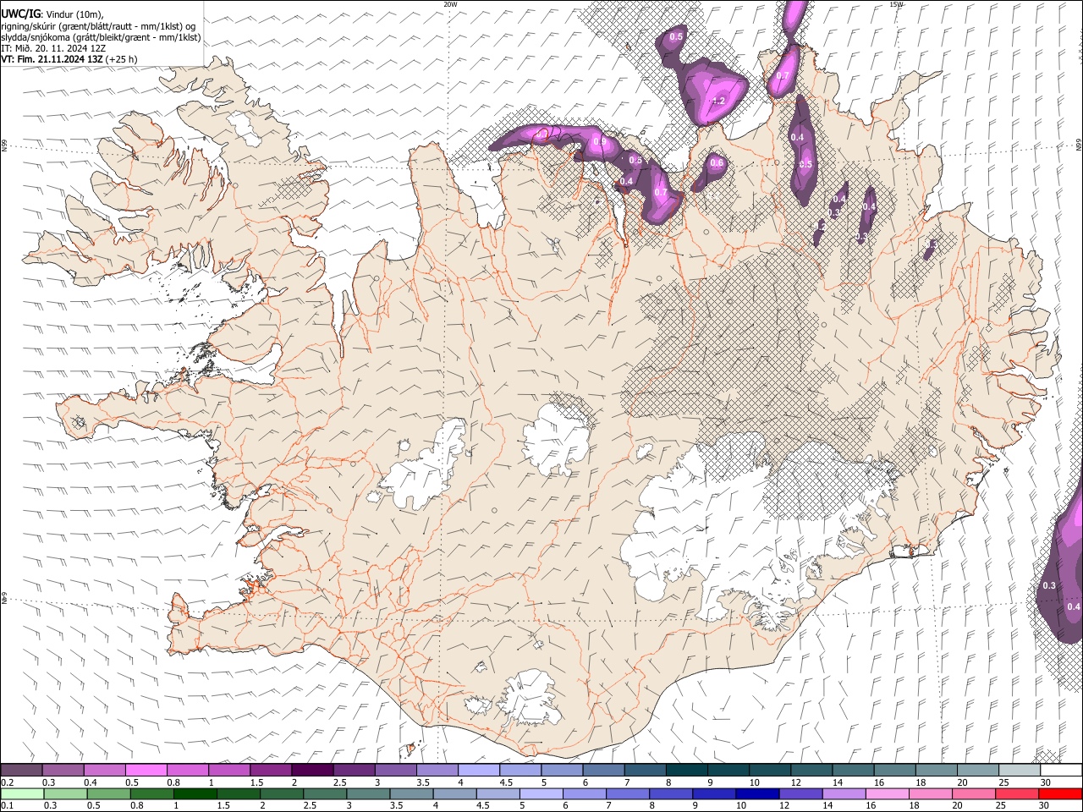Click the '(+25 h)' forecast offset text
This screenshot has height=812, width=1083.
pos(122,59)
